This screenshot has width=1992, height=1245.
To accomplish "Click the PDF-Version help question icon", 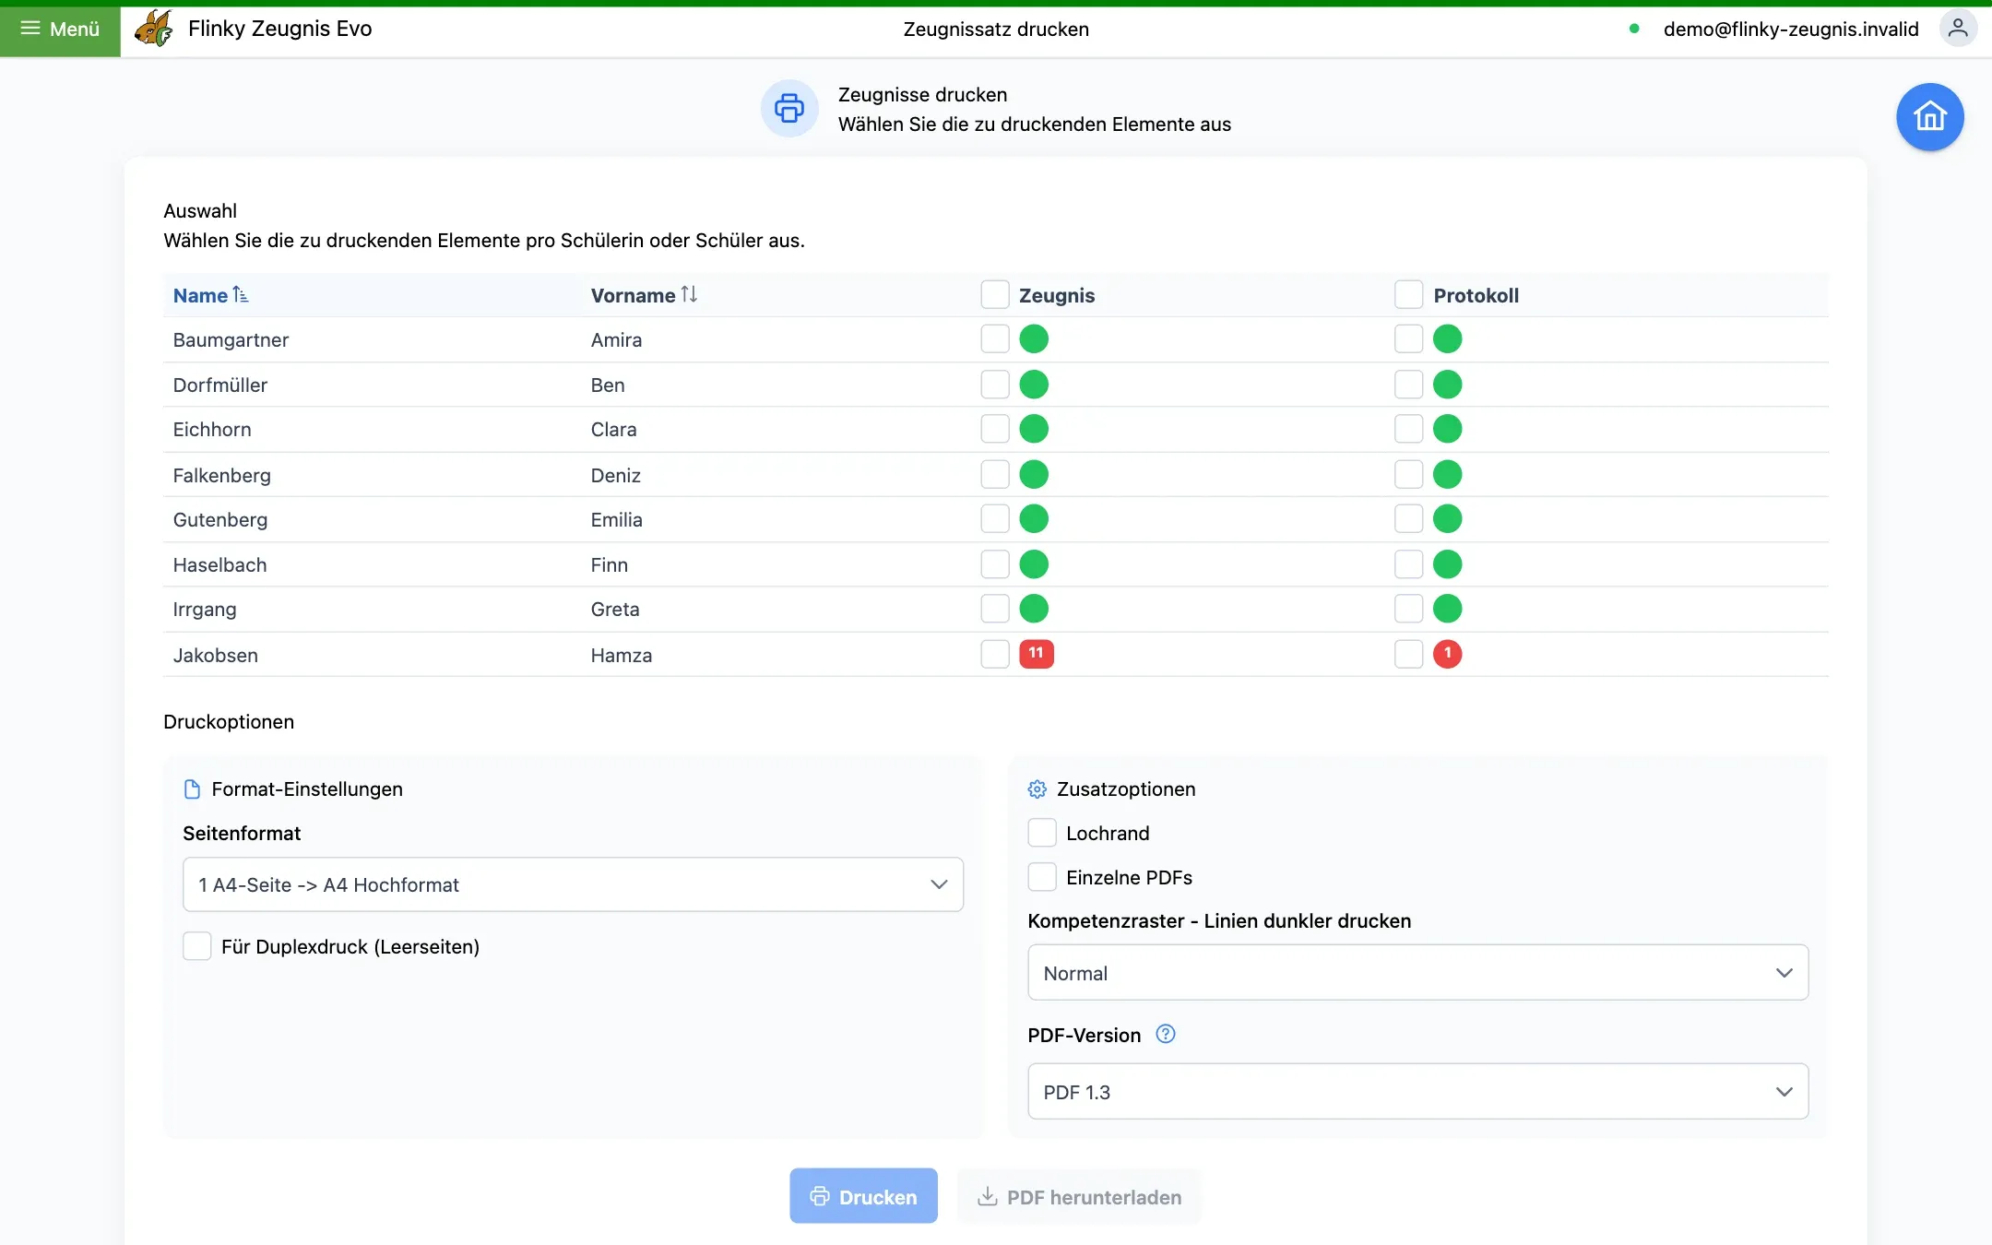I will (x=1166, y=1034).
